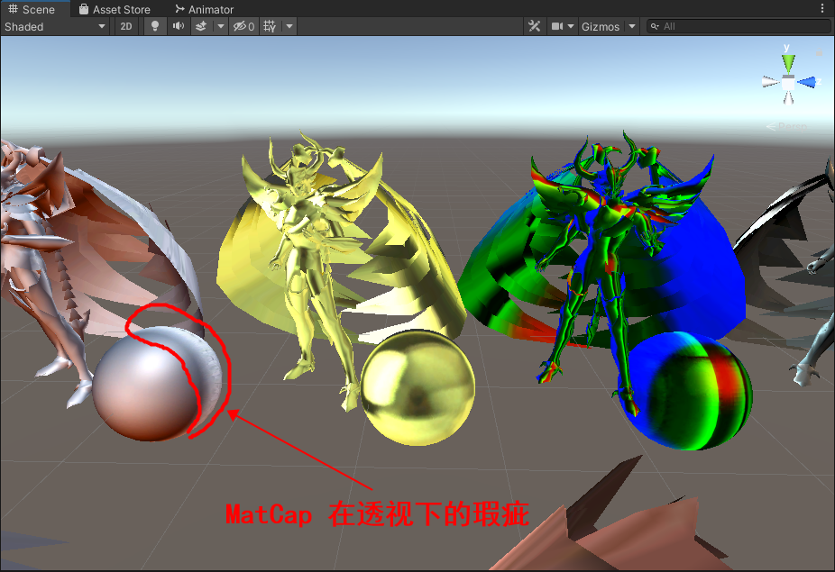Viewport: 835px width, 572px height.
Task: Select the gold sphere in scene
Action: (417, 387)
